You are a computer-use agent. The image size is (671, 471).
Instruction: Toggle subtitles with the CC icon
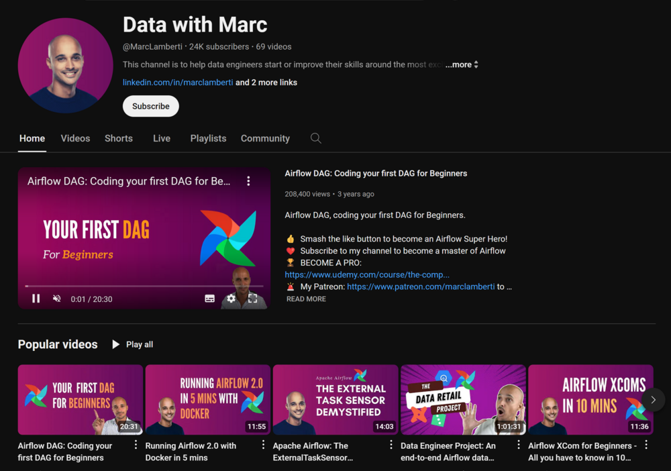click(209, 299)
